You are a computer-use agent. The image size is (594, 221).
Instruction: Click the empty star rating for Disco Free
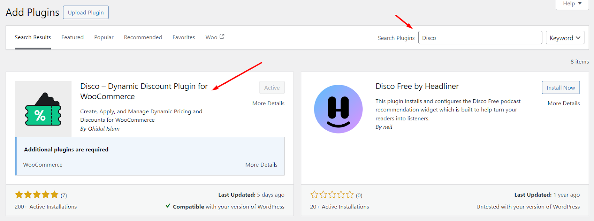[x=332, y=195]
